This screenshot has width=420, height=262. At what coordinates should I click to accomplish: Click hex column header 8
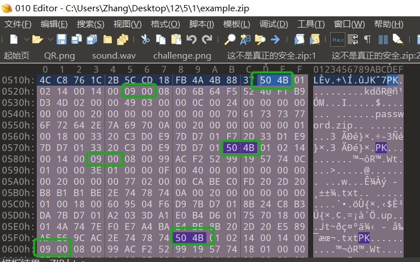pyautogui.click(x=181, y=69)
